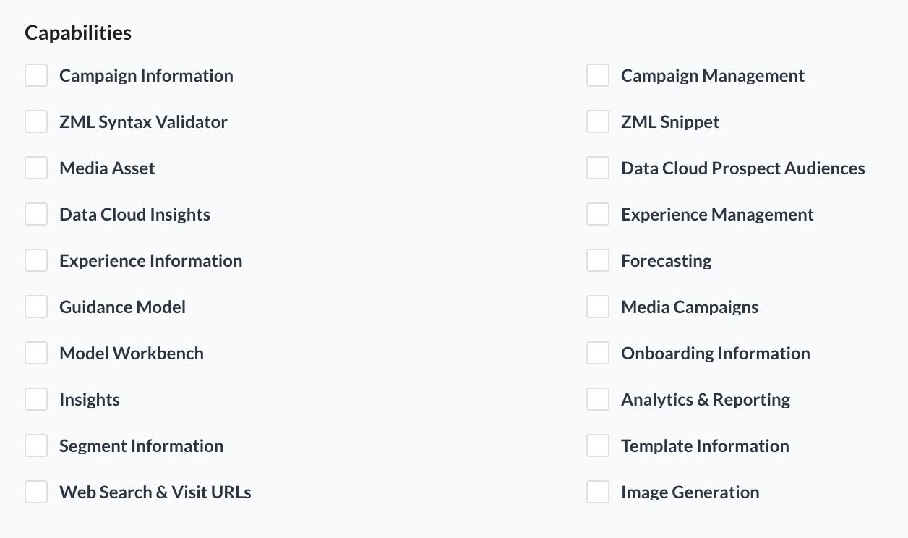Check the Onboarding Information box
The width and height of the screenshot is (908, 538).
point(598,353)
